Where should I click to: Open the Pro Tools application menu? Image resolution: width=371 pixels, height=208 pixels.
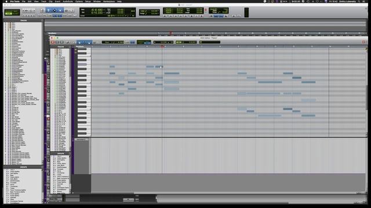(x=14, y=1)
